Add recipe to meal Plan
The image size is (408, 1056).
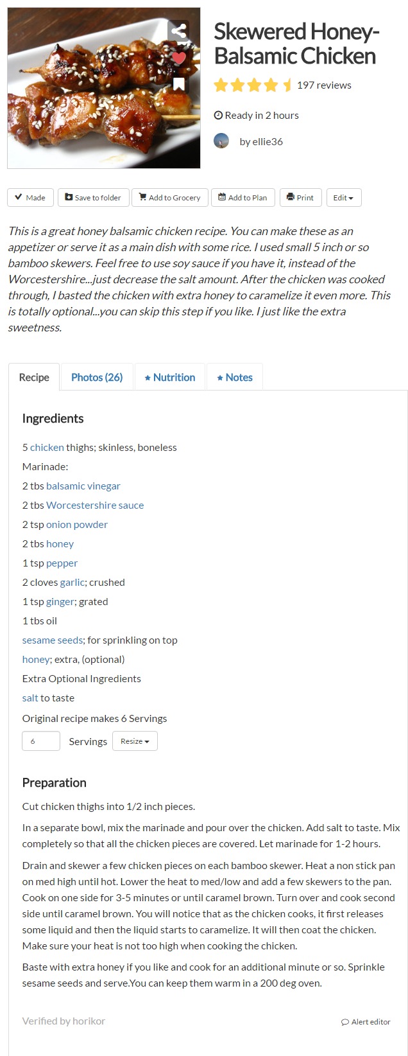point(242,198)
